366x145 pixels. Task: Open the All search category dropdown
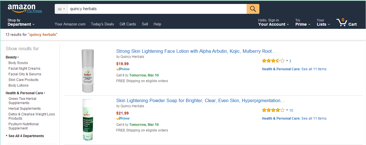coord(61,9)
